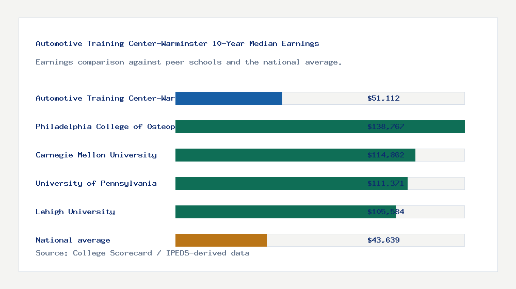Click the green Carnegie Mellon University bar
Screen dimensions: 516x289
pyautogui.click(x=295, y=155)
